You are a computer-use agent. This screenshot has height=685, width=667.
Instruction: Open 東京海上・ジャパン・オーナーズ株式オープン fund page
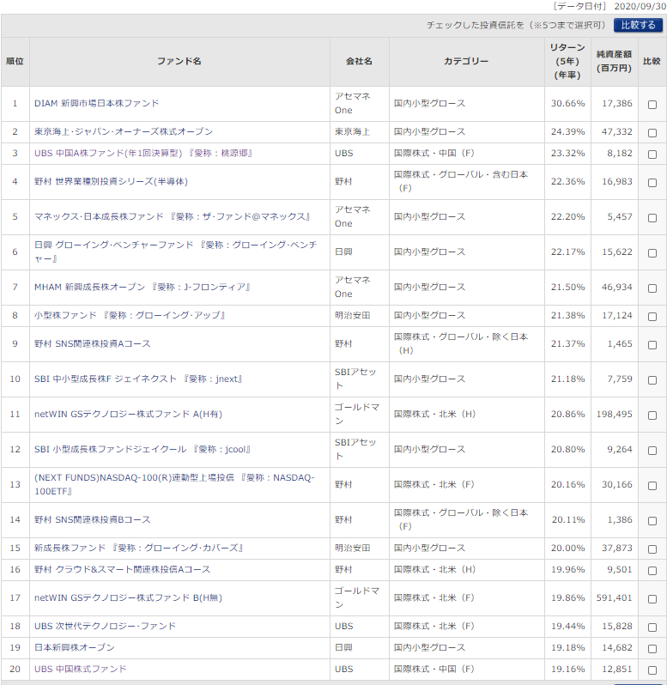(123, 132)
